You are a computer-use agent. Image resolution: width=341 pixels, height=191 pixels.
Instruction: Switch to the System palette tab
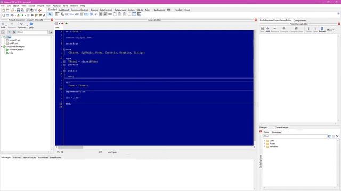tap(131, 10)
